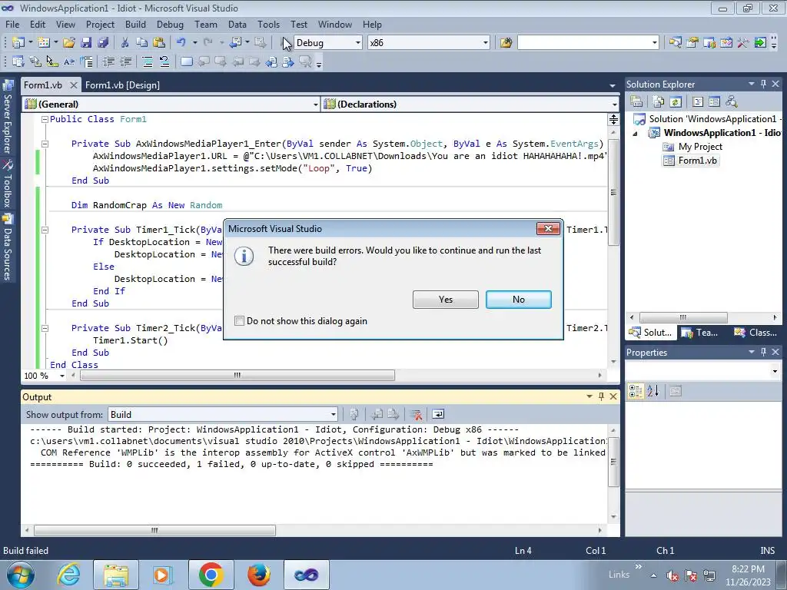Close the Microsoft Visual Studio dialog
787x590 pixels.
[x=548, y=229]
